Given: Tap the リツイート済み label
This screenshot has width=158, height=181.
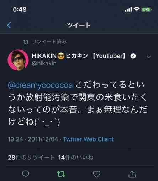Looking at the screenshot, I should 49,42.
